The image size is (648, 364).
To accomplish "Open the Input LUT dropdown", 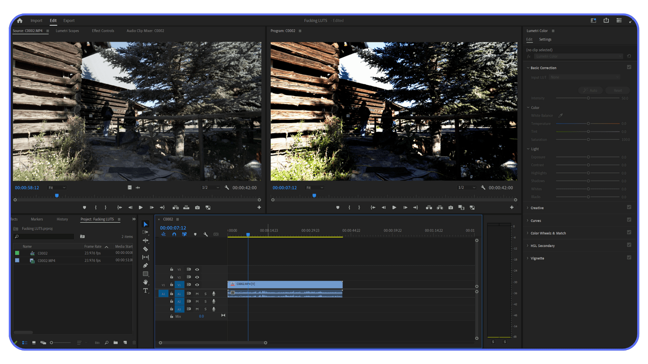I will click(584, 77).
